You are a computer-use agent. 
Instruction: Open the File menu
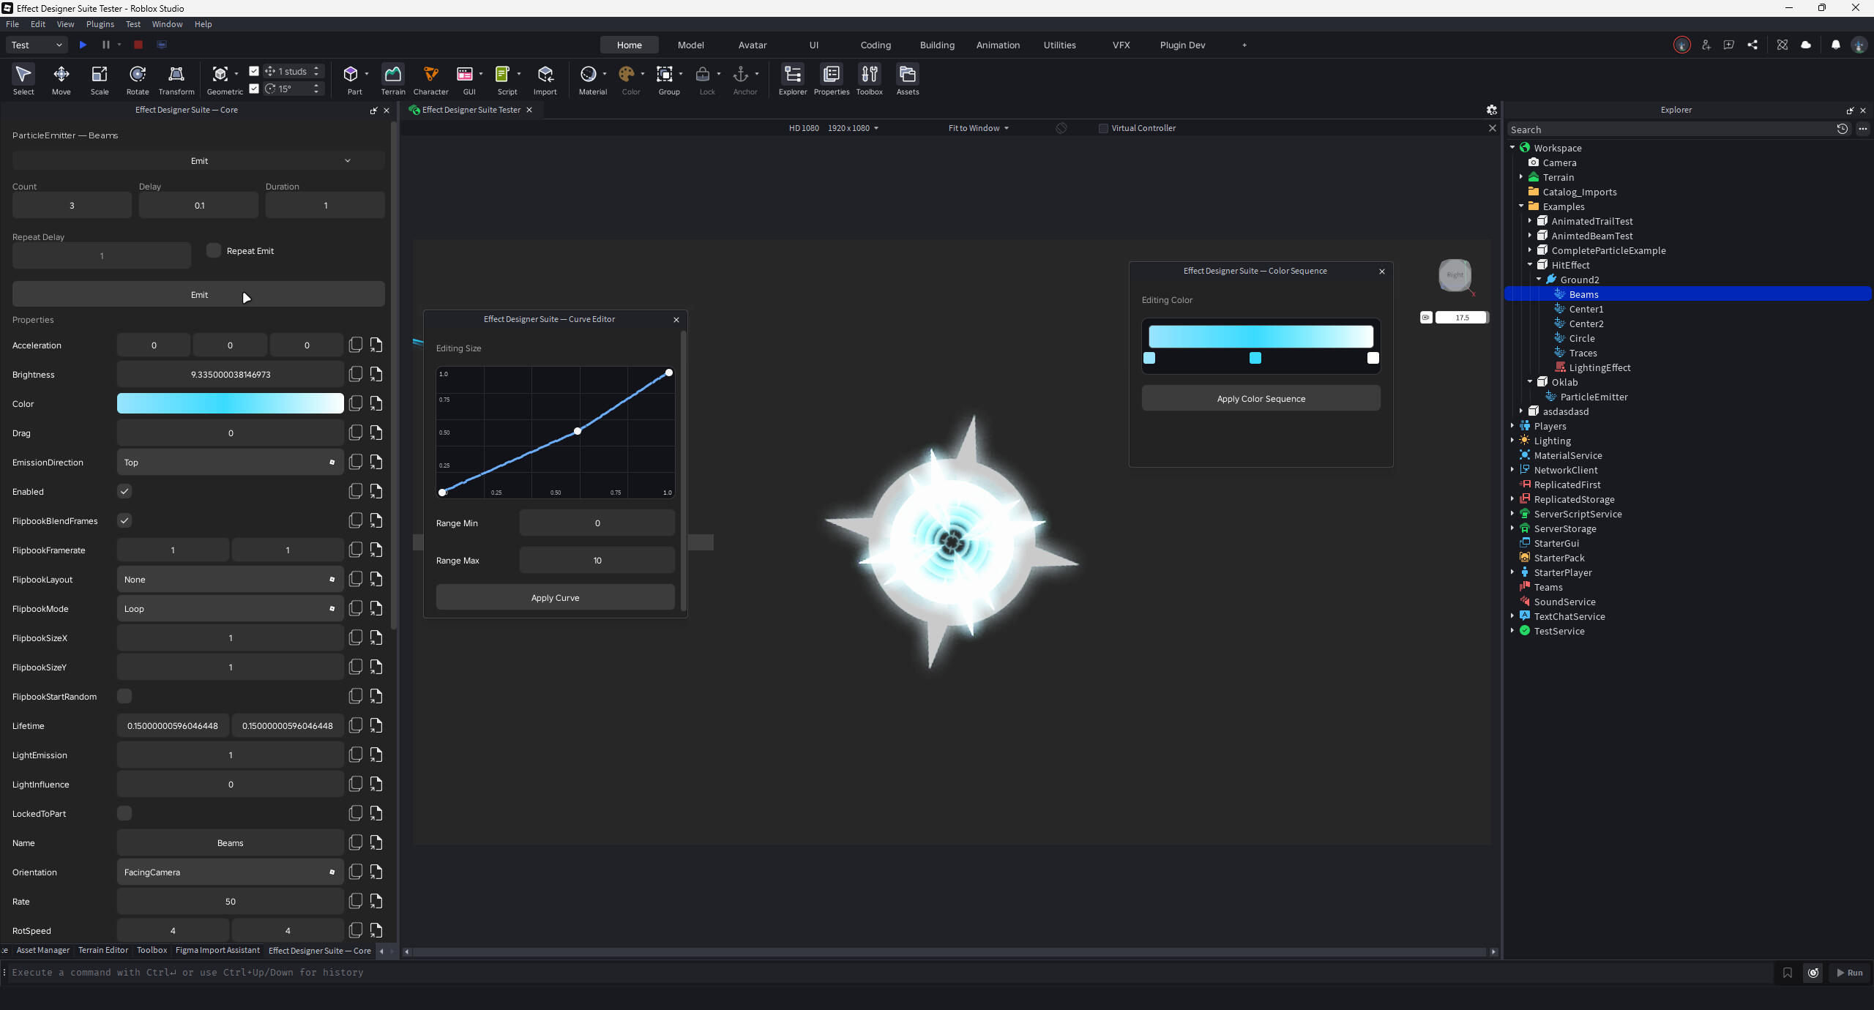pos(12,24)
